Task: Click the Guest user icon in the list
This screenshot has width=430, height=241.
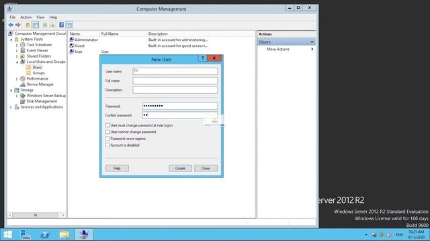Action: click(72, 46)
